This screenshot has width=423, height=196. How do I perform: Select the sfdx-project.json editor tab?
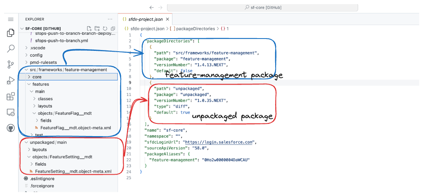143,19
